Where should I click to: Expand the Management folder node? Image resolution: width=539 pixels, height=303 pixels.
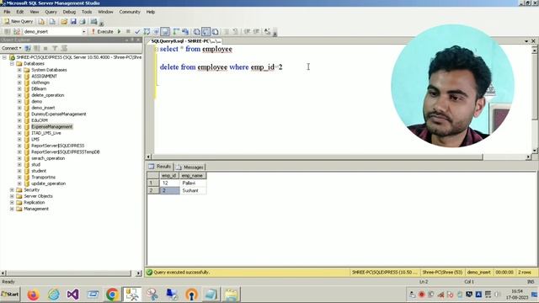[x=12, y=209]
